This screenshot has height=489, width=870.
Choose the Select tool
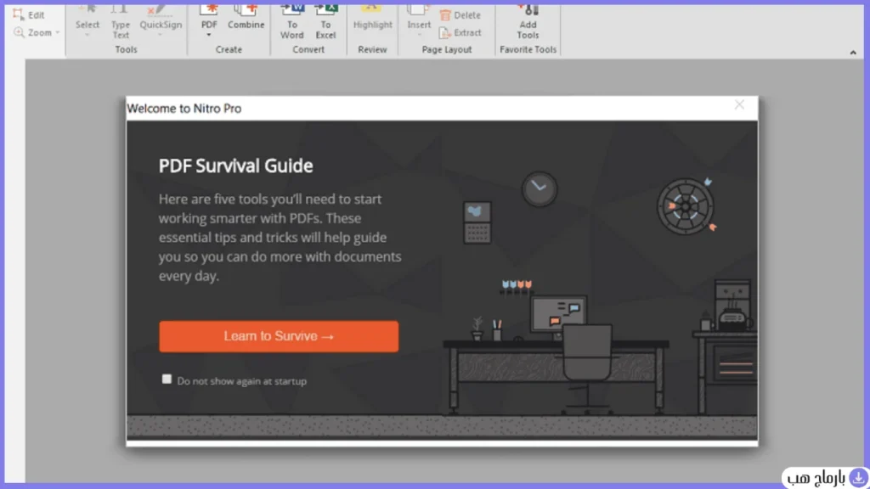tap(88, 21)
